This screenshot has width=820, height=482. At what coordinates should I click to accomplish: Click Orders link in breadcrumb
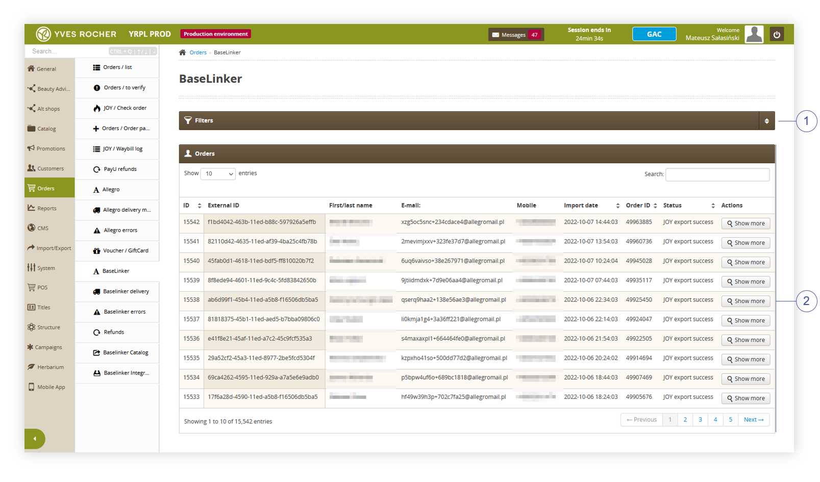[198, 53]
